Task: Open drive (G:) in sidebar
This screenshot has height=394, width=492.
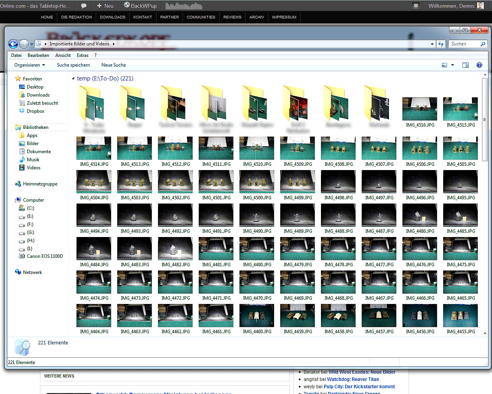Action: click(30, 232)
